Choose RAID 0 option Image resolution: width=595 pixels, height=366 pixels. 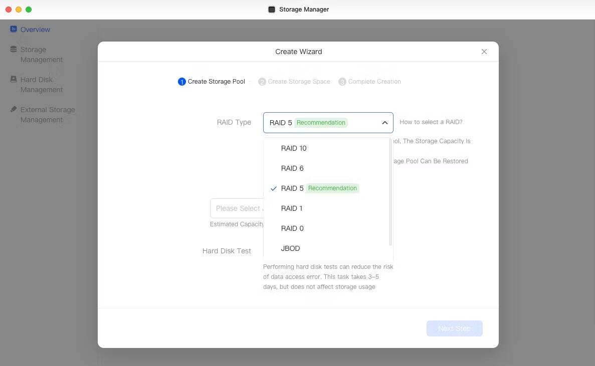pos(292,228)
